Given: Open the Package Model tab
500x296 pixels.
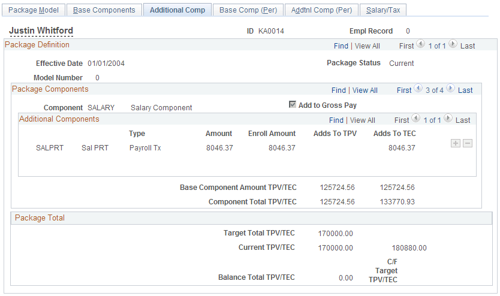Looking at the screenshot, I should click(34, 10).
